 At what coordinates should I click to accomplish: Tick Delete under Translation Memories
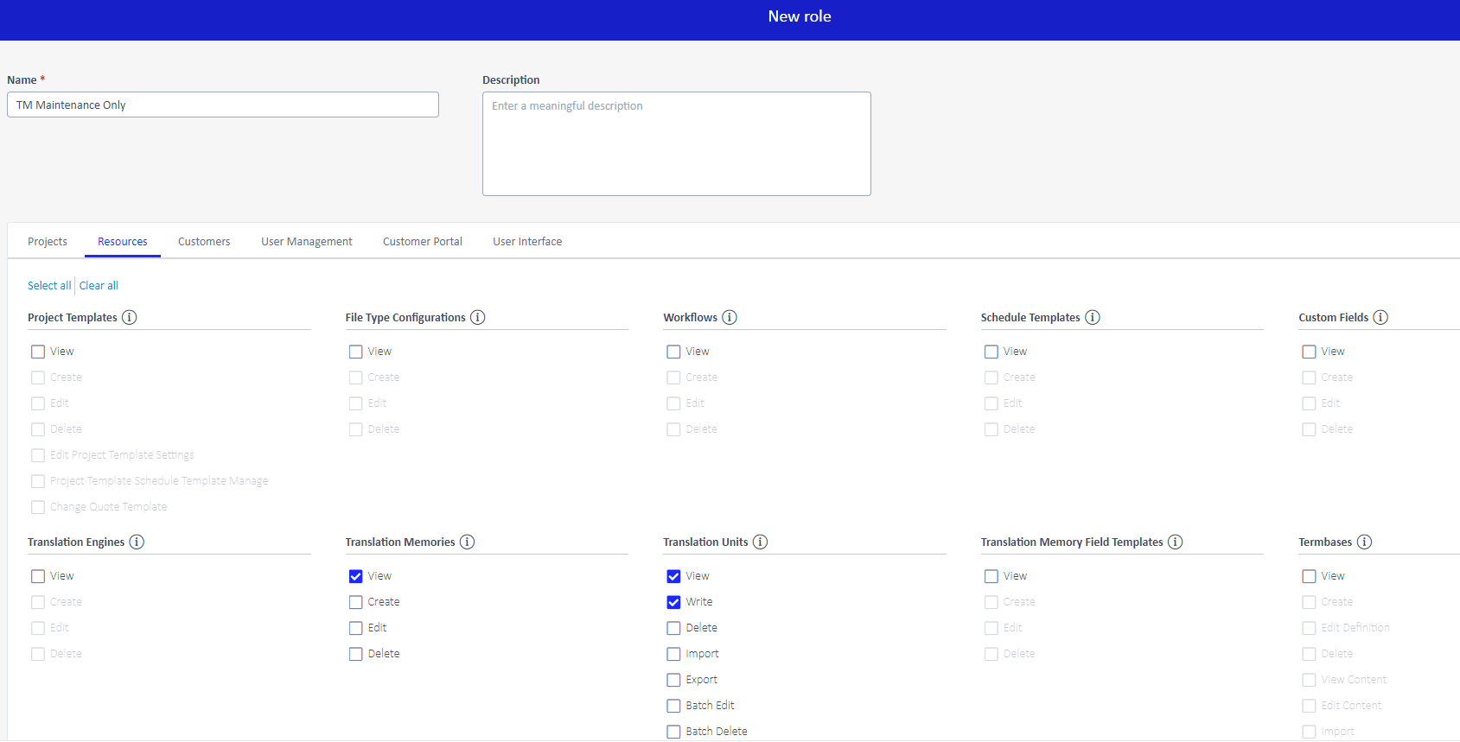click(x=356, y=654)
